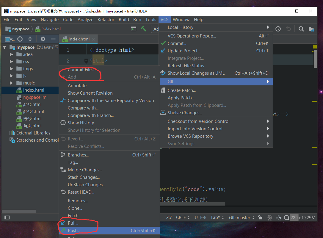Open the Tab* indent selector
Viewport: 323px width, 238px height.
217,217
